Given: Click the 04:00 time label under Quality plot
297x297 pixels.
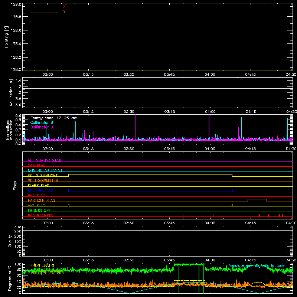Looking at the screenshot, I should pyautogui.click(x=210, y=260).
